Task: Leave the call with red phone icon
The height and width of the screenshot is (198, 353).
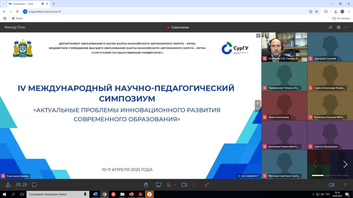Action: click(x=207, y=185)
